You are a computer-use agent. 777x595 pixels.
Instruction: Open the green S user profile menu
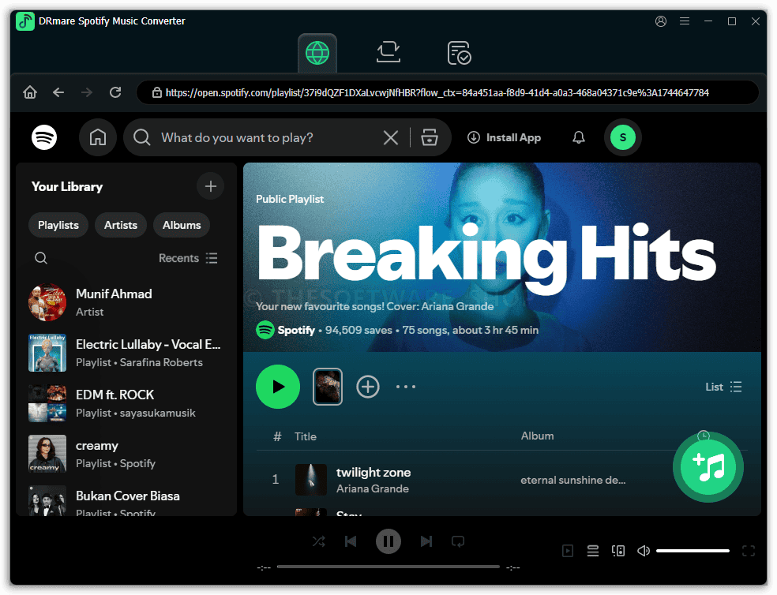pyautogui.click(x=623, y=137)
